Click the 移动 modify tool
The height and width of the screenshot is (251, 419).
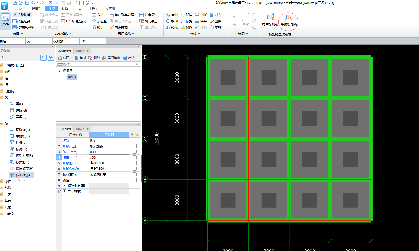[x=172, y=21]
